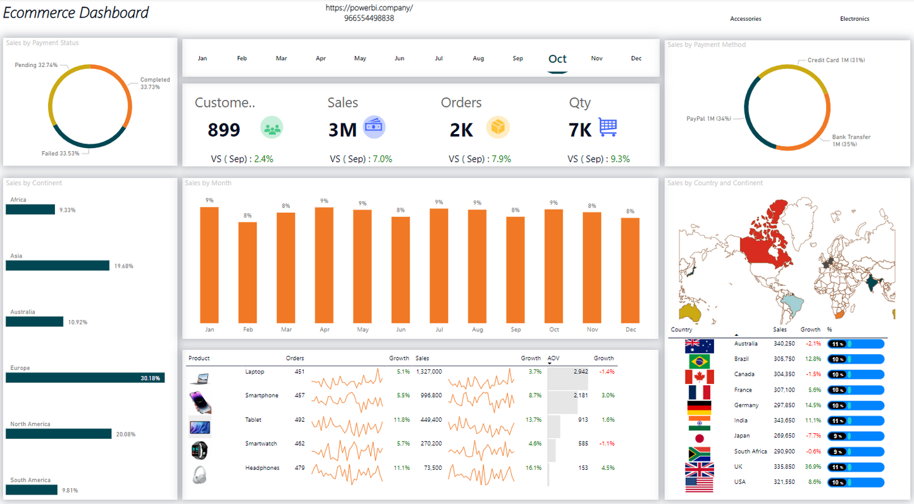
Task: Click the sort arrow in country table header
Action: pyautogui.click(x=736, y=335)
